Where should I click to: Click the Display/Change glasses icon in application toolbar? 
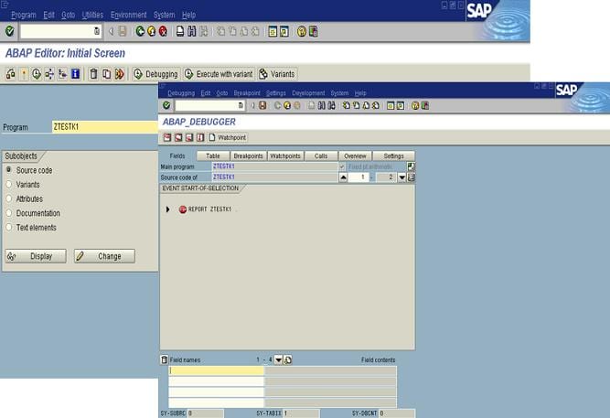click(10, 73)
